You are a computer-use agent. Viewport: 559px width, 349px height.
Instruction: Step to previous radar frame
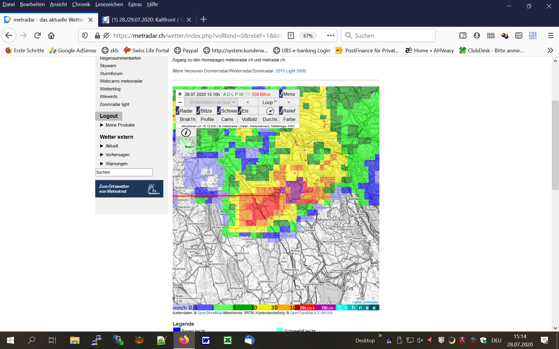point(247,102)
